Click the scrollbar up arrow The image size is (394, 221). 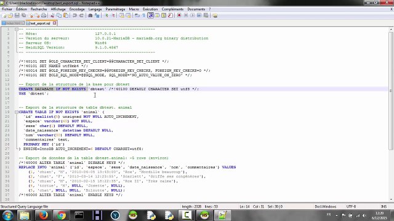coord(391,29)
